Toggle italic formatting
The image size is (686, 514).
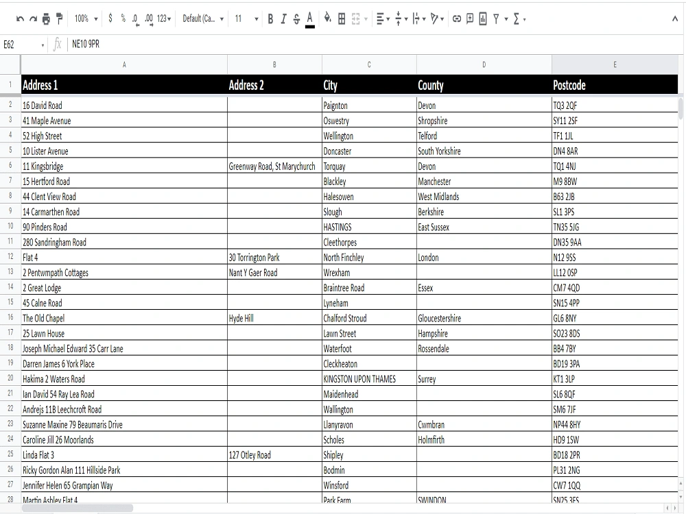click(x=283, y=19)
